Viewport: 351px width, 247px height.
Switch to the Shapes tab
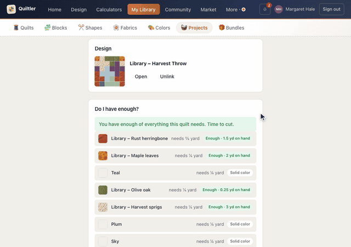click(90, 27)
